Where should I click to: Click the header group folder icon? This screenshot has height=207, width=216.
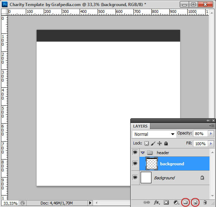[x=150, y=152]
